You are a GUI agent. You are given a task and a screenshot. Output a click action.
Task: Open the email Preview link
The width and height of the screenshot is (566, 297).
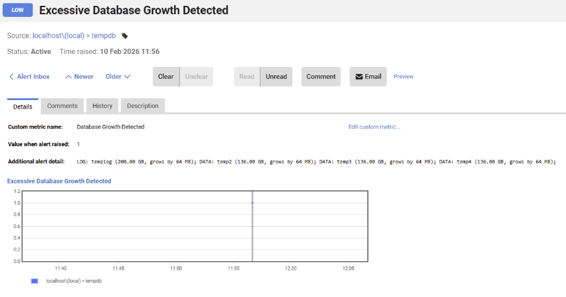404,77
